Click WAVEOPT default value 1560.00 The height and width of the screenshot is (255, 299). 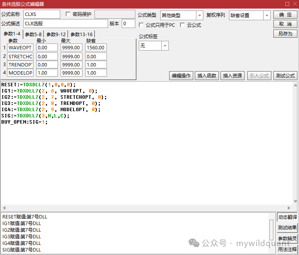96,48
